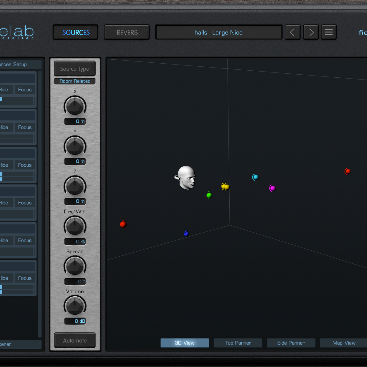This screenshot has width=367, height=367.
Task: Toggle Hide on the second source row
Action: pyautogui.click(x=6, y=127)
